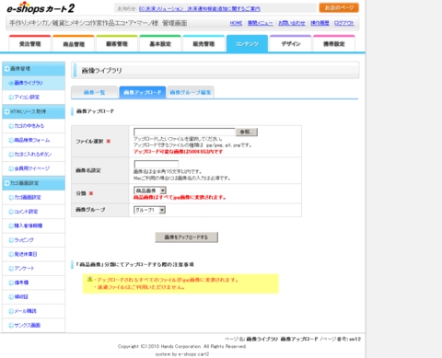Click the arrow icon beside ラッピング
The image size is (442, 358).
(11, 240)
